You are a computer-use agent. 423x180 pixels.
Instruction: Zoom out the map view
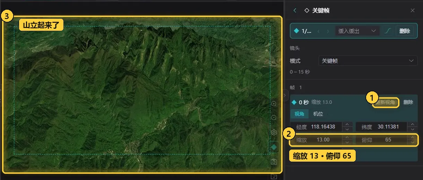tap(274, 118)
